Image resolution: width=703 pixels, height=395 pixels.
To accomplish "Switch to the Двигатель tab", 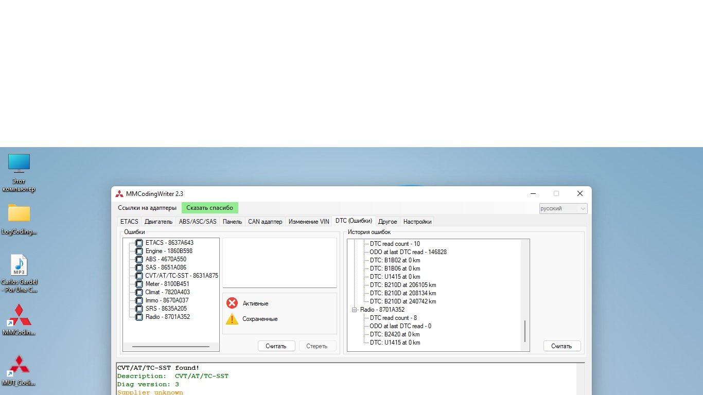I will 159,222.
